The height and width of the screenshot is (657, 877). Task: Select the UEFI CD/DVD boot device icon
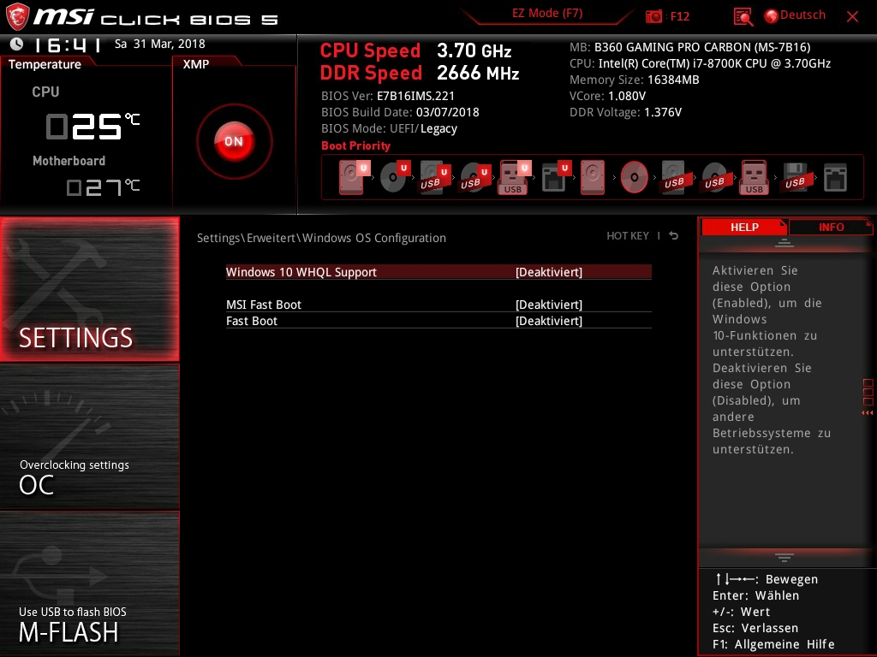pyautogui.click(x=395, y=177)
